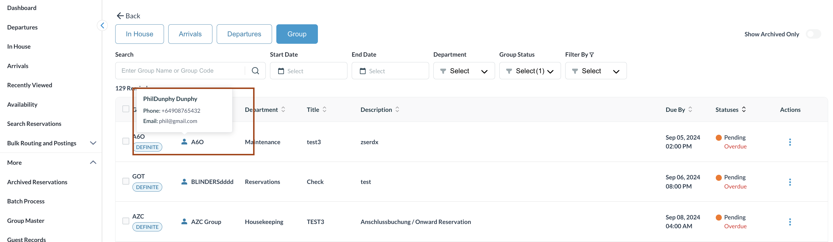The image size is (833, 242).
Task: Open actions menu for the AZC row
Action: 790,222
